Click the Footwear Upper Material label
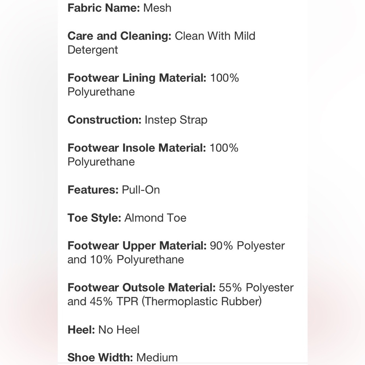 tap(137, 246)
